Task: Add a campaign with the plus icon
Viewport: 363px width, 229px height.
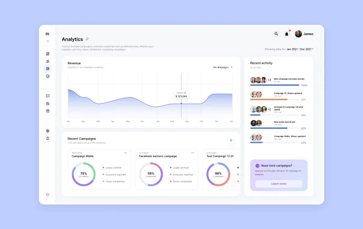Action: click(x=231, y=140)
